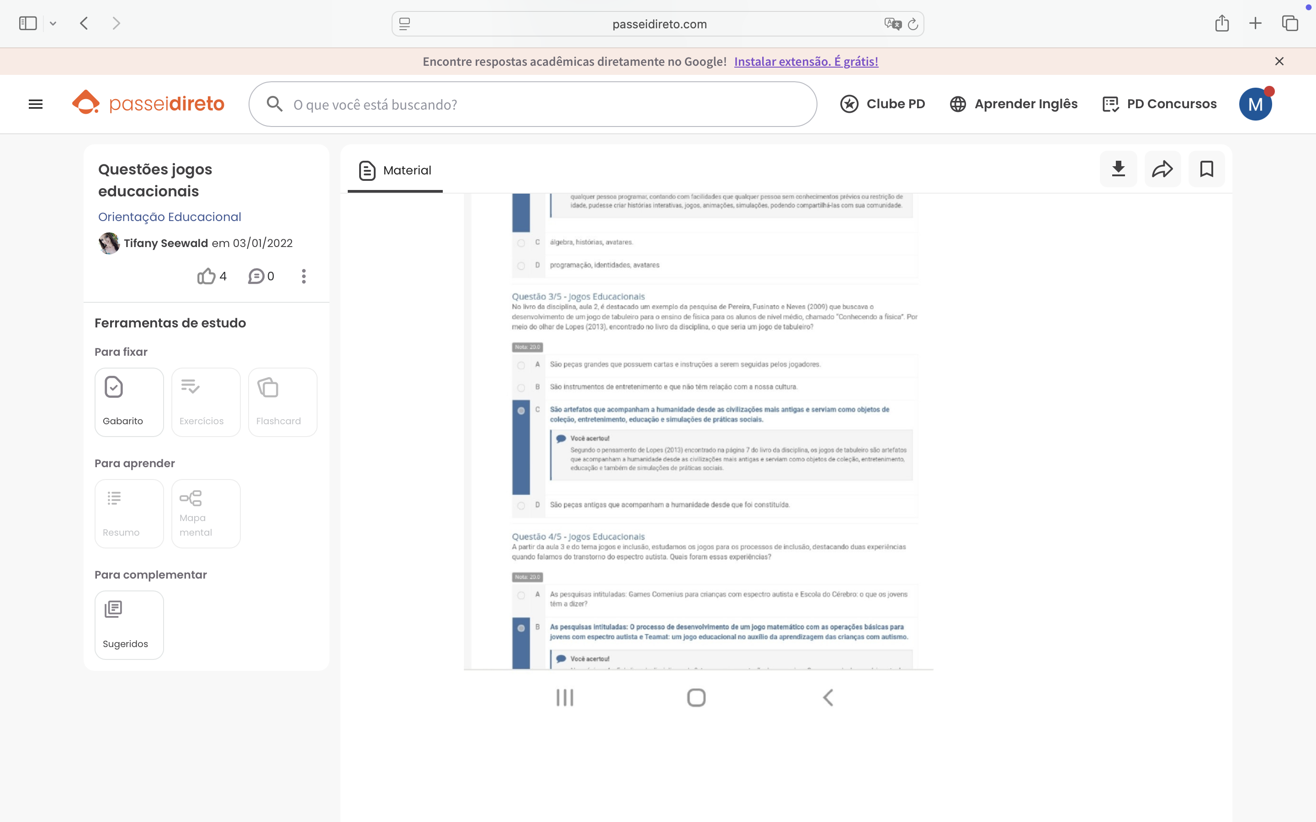Select option A radio in Questão 3
This screenshot has height=822, width=1316.
click(521, 365)
